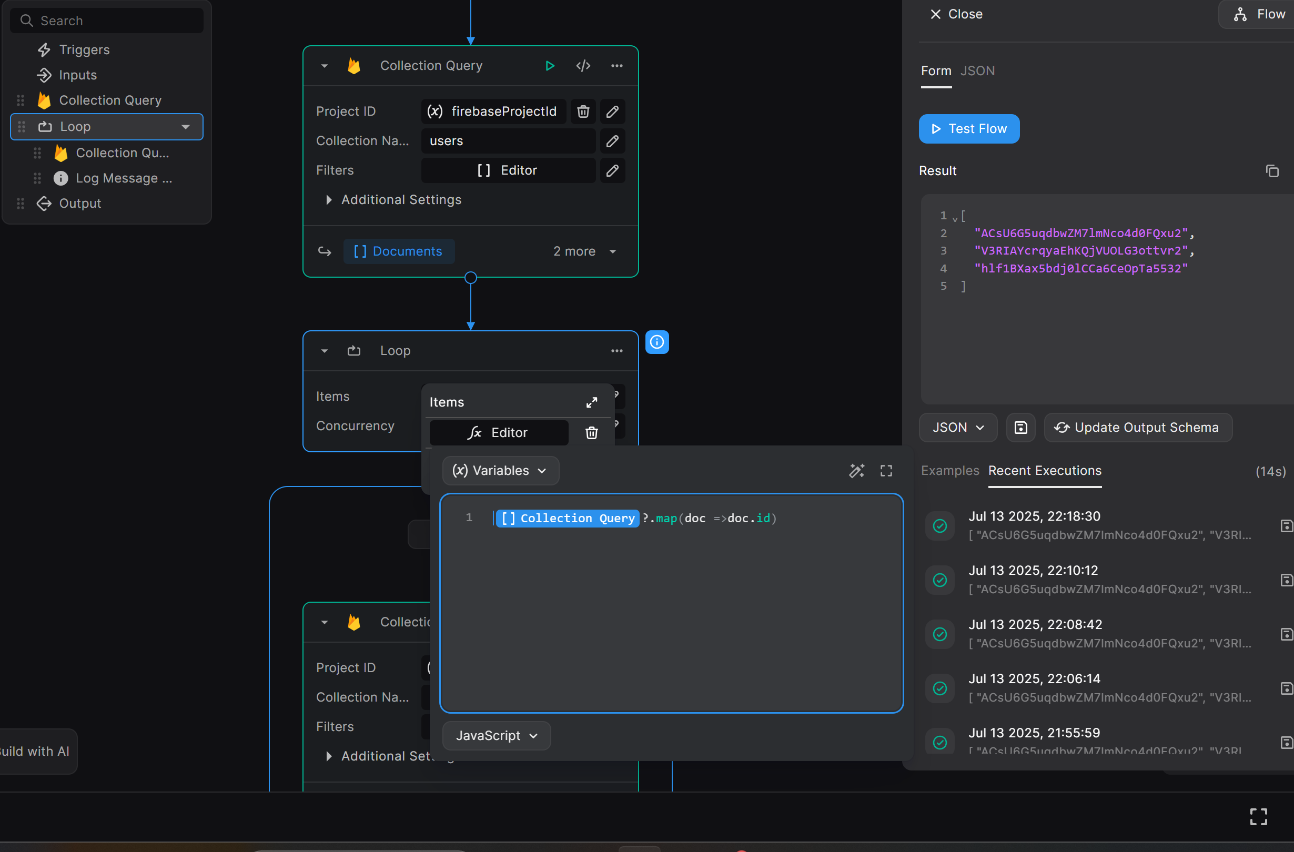Edit the Filters pencil icon

point(612,170)
